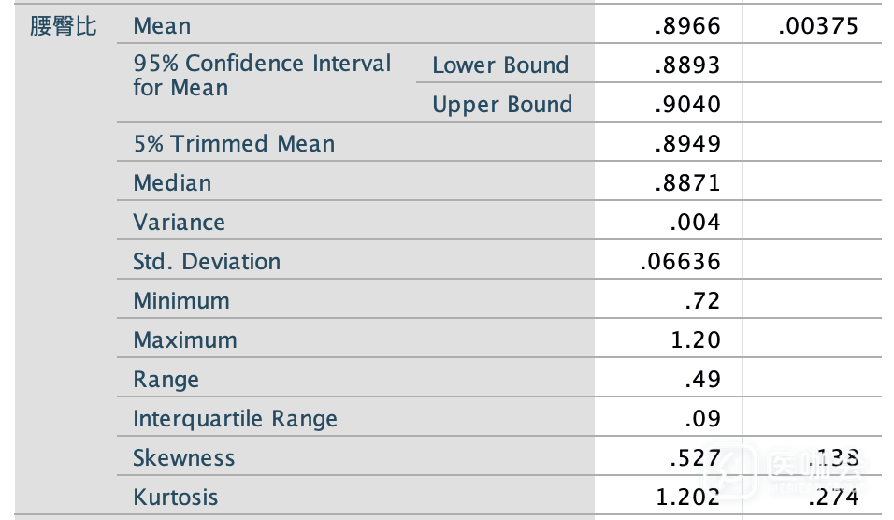Select the Kurtosis statistic 1.202
The height and width of the screenshot is (520, 894).
[688, 498]
